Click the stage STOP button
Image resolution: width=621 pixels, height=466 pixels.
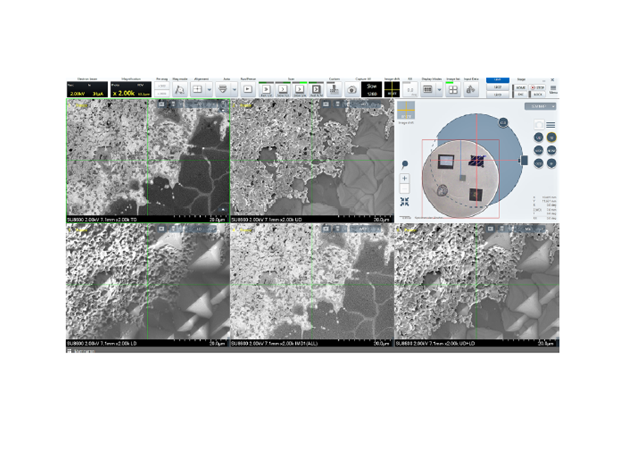537,87
